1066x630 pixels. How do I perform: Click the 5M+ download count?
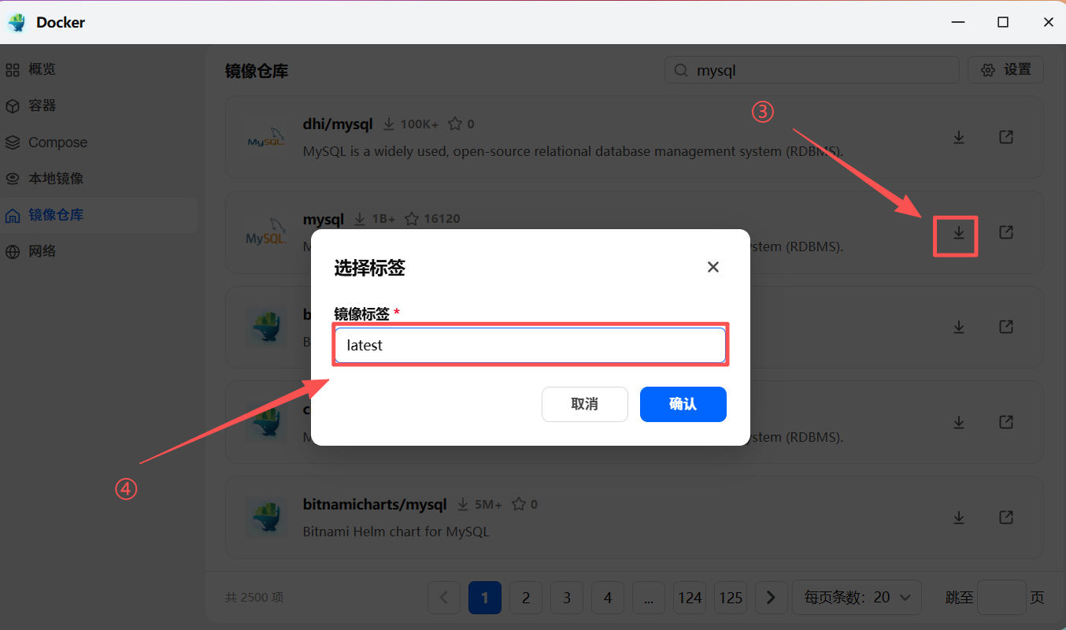(488, 504)
